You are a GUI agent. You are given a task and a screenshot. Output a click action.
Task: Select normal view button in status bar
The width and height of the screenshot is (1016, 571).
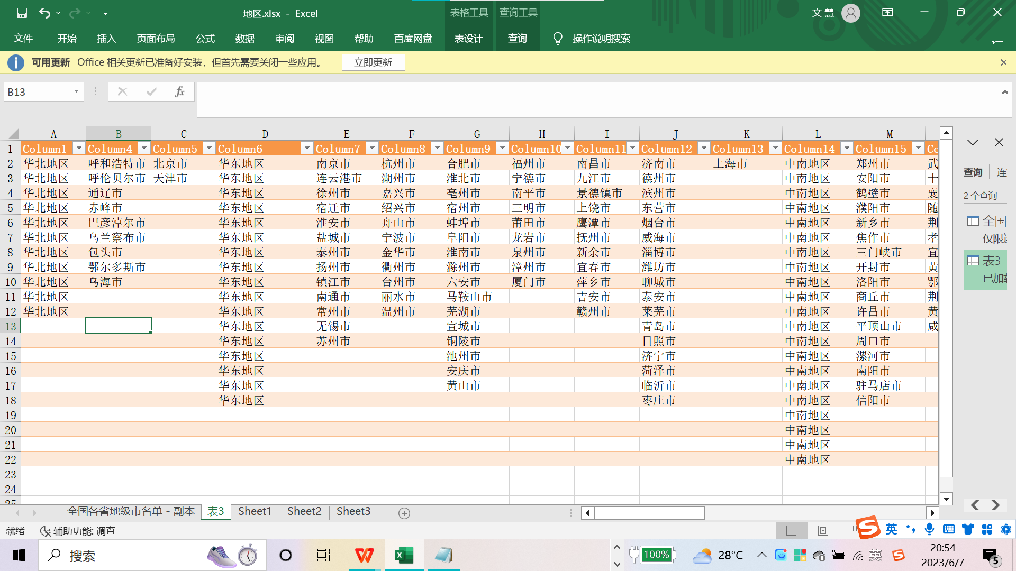pos(791,530)
